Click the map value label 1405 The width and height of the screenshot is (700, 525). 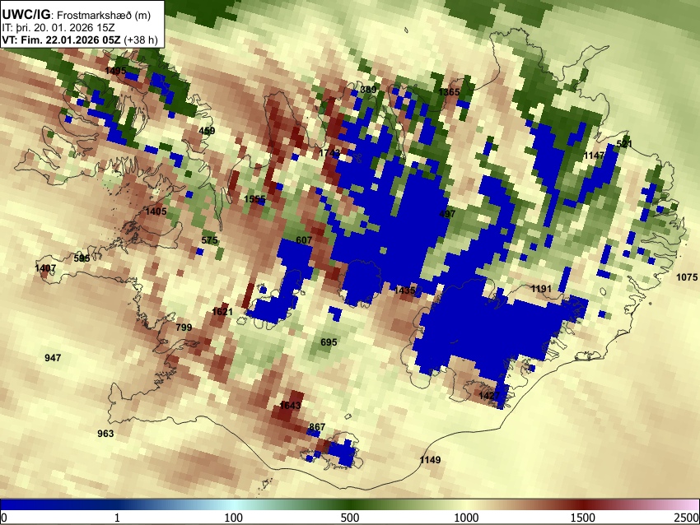click(x=156, y=211)
